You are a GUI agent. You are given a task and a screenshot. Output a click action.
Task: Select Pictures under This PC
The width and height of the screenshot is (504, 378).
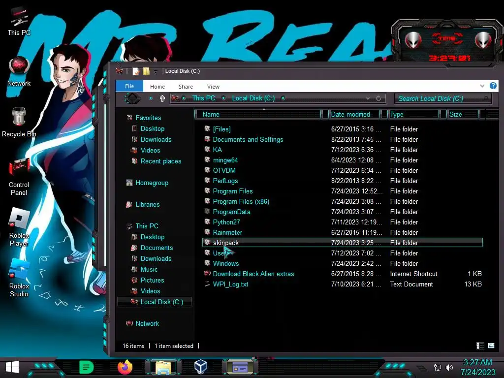(152, 280)
